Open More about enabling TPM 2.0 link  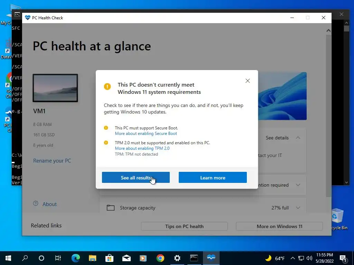coord(142,148)
